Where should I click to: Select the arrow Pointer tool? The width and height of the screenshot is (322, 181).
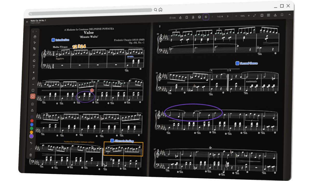[x=35, y=43]
